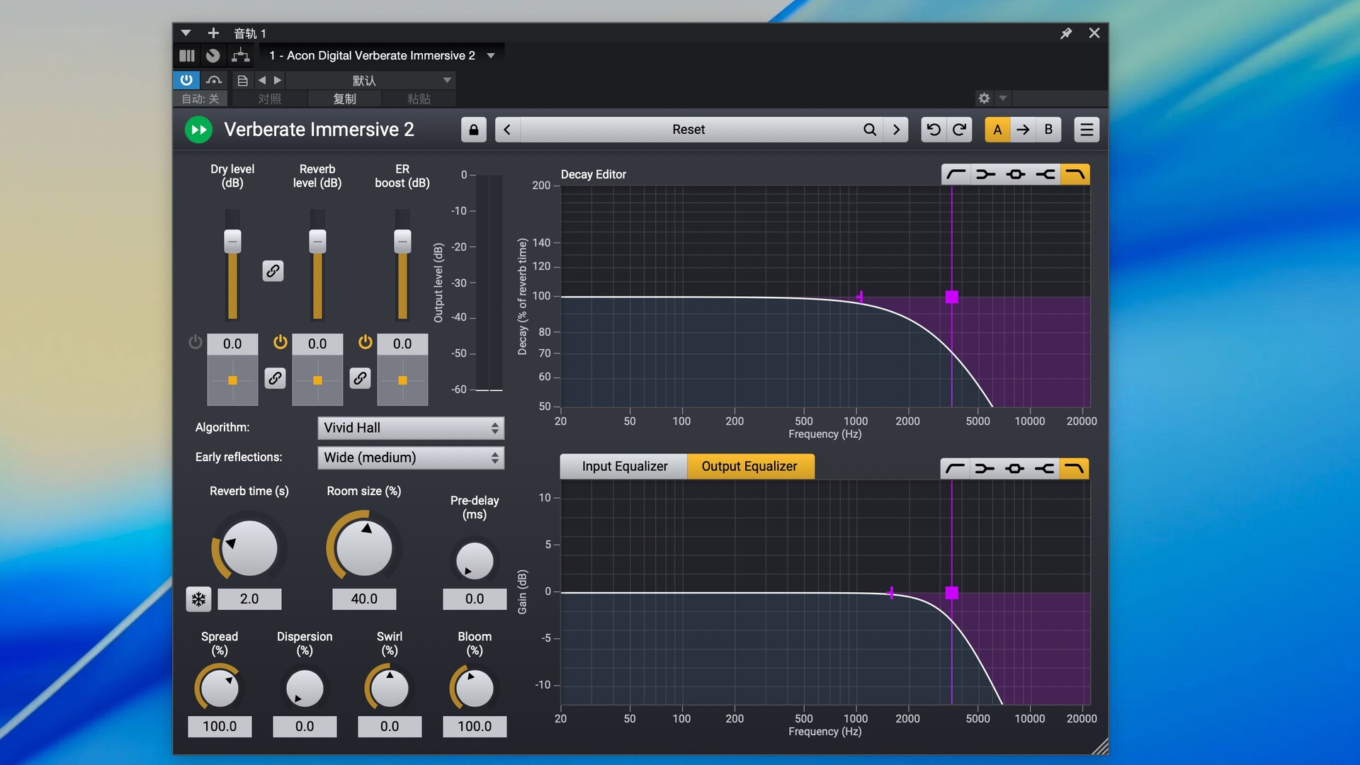The image size is (1360, 765).
Task: Go to next preset arrow
Action: (x=896, y=130)
